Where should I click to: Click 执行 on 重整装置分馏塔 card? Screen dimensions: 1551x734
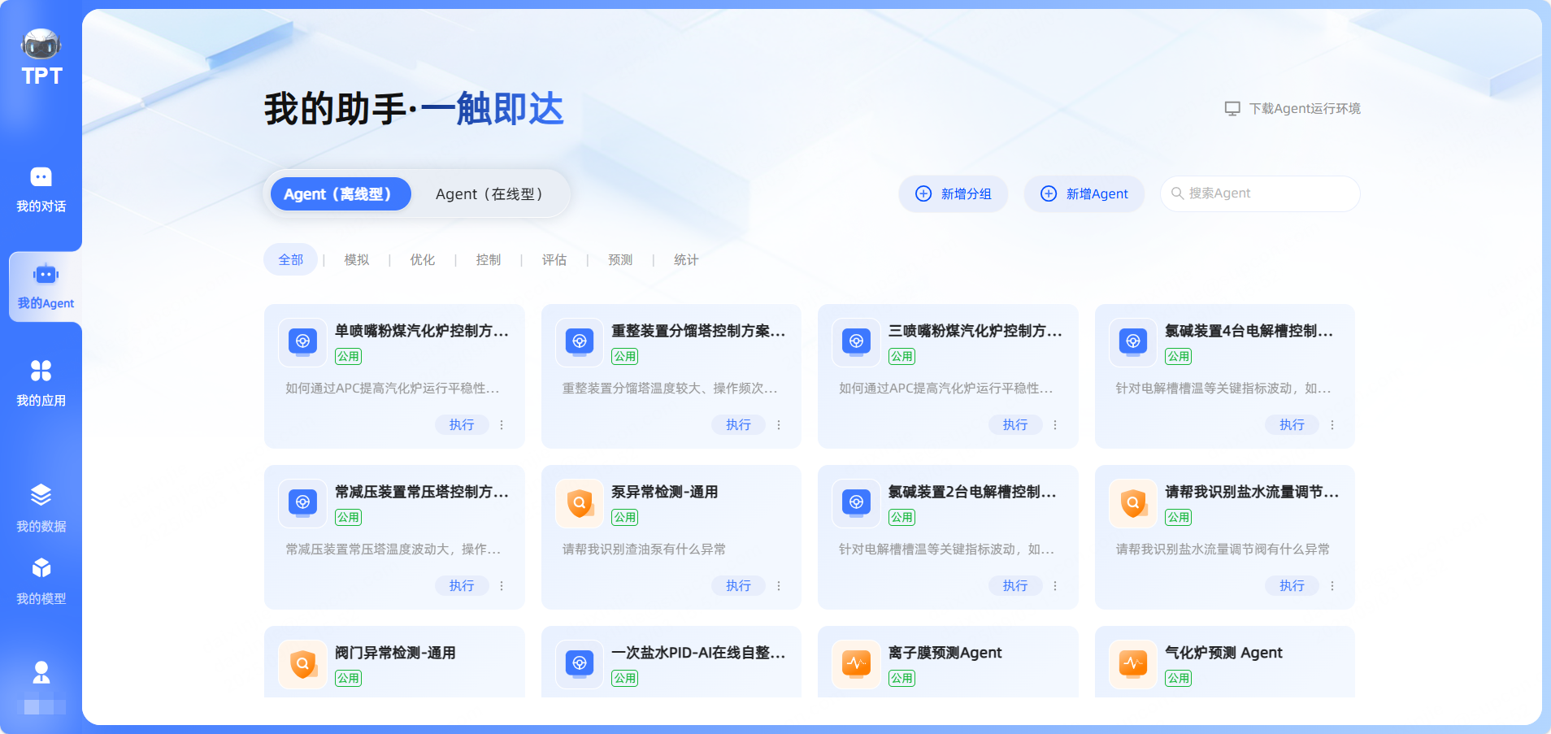coord(738,425)
